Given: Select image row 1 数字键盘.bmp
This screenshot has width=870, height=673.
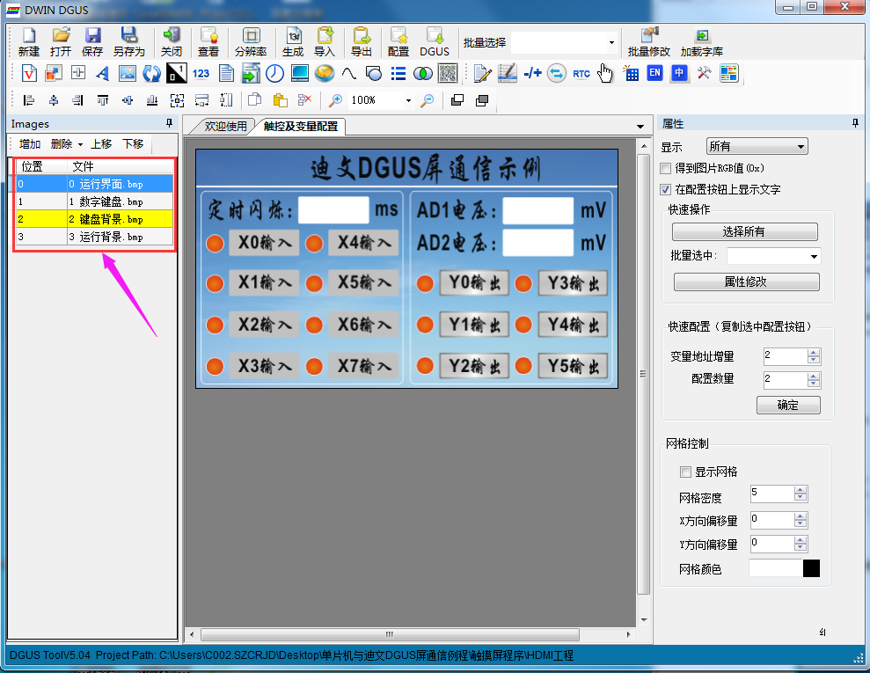Looking at the screenshot, I should coord(94,201).
